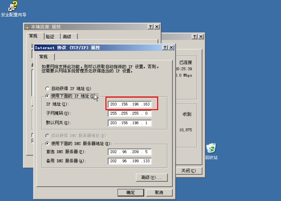
Task: Open 高级(V)... advanced settings
Action: pyautogui.click(x=152, y=177)
